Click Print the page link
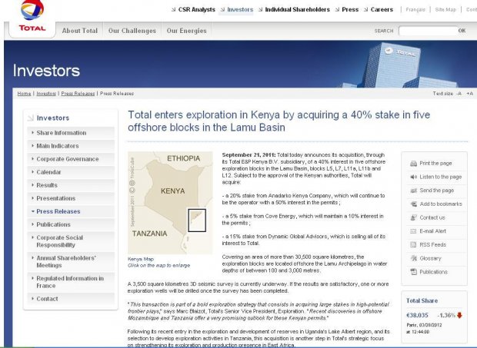Screen dimensions: 477x348 435,164
